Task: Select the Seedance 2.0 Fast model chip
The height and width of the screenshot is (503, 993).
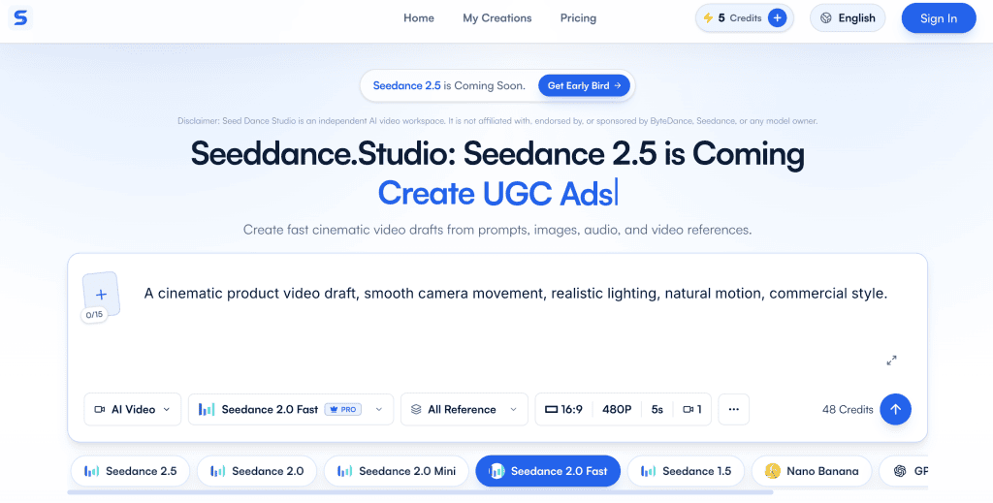Action: pos(548,471)
